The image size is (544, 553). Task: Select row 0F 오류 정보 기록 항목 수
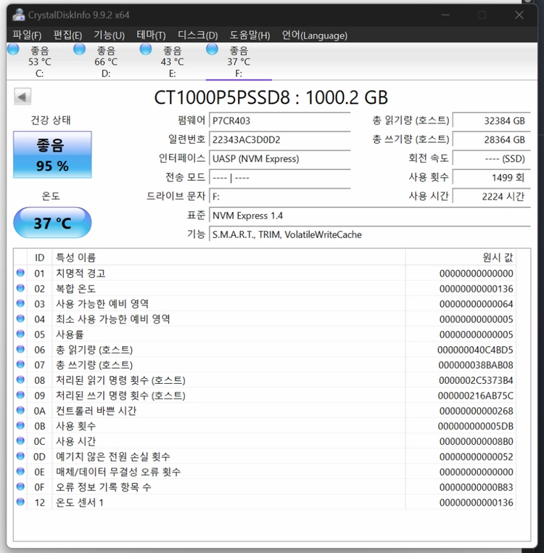[x=265, y=487]
